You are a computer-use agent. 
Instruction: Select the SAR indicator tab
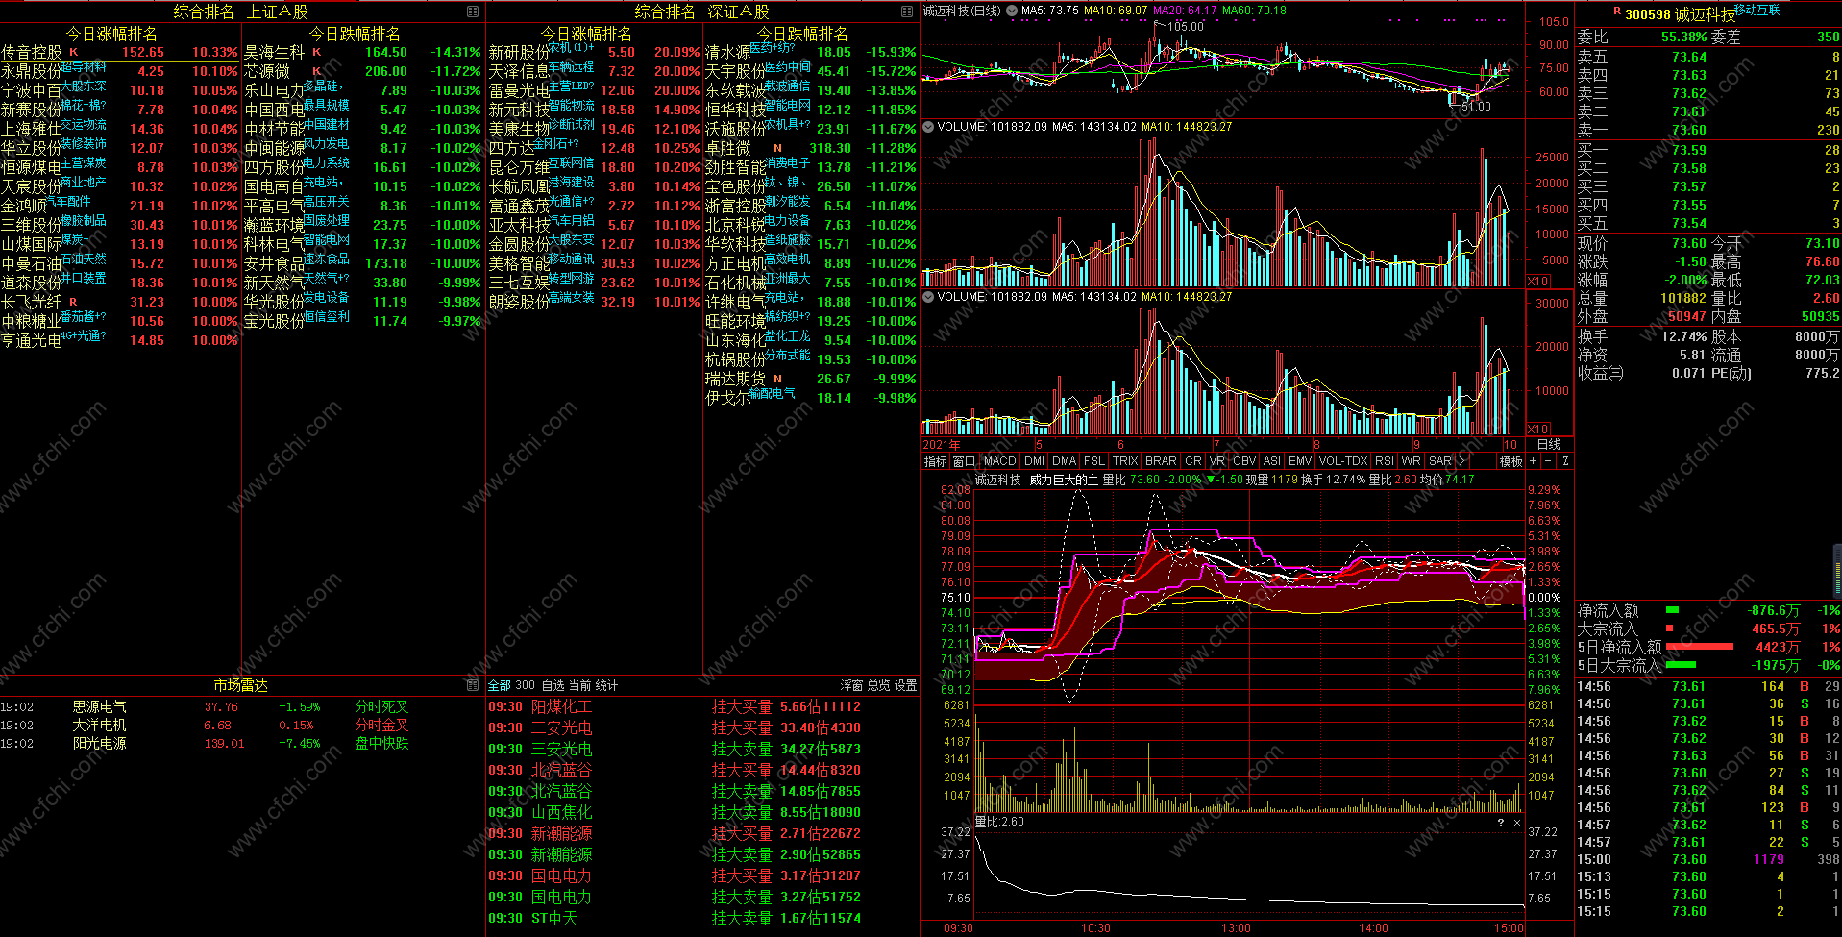[x=1440, y=461]
